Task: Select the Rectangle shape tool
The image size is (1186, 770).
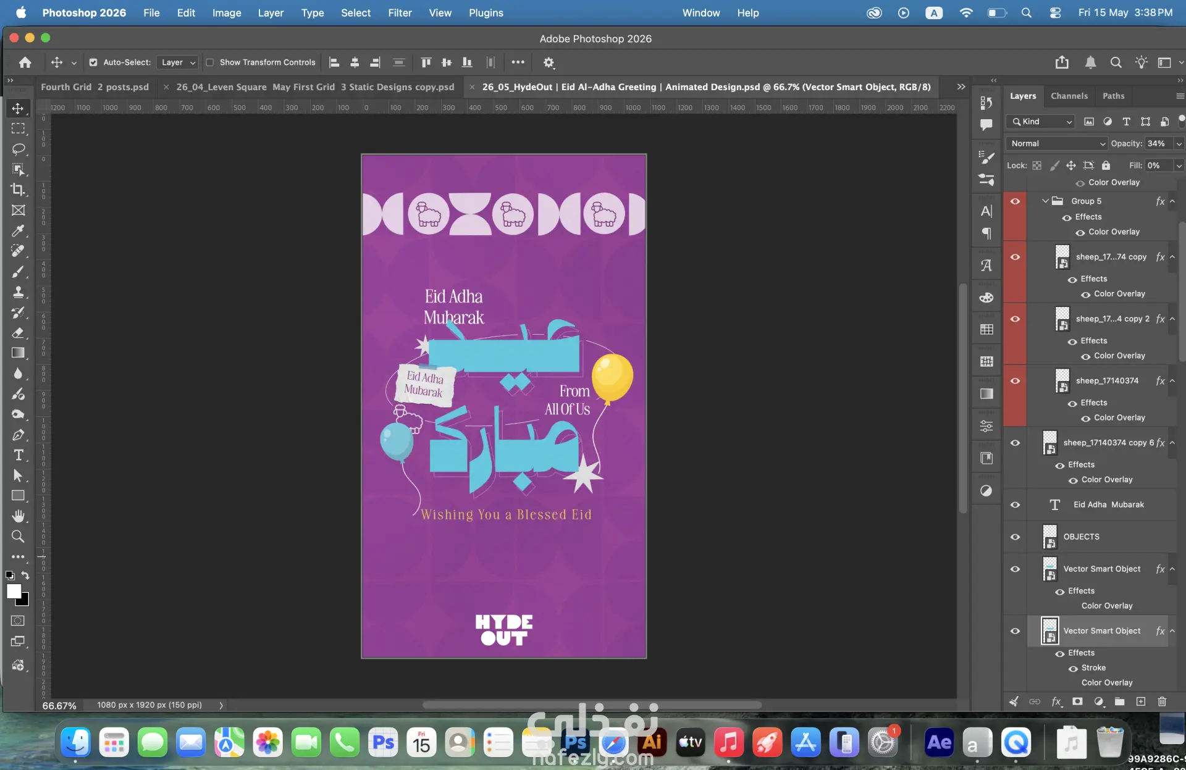Action: pos(19,496)
